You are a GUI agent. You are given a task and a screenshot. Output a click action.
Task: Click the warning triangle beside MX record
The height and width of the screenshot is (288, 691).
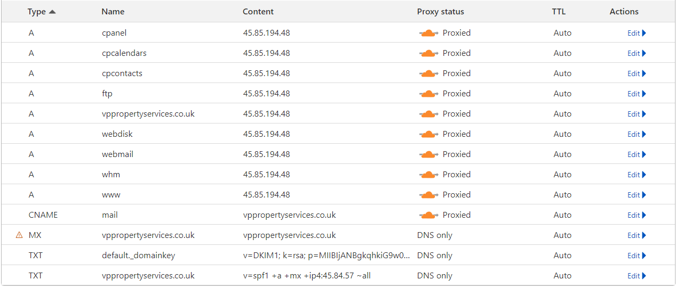click(19, 235)
